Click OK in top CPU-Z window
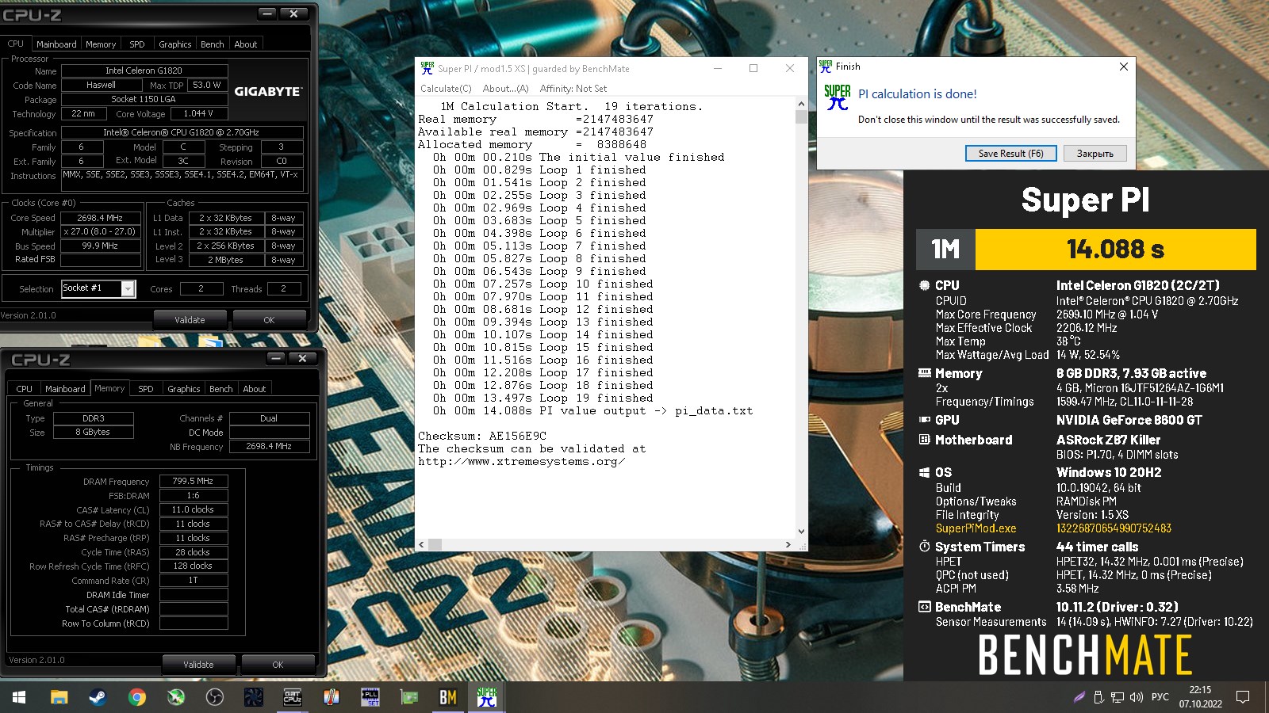This screenshot has height=713, width=1269. [x=269, y=320]
